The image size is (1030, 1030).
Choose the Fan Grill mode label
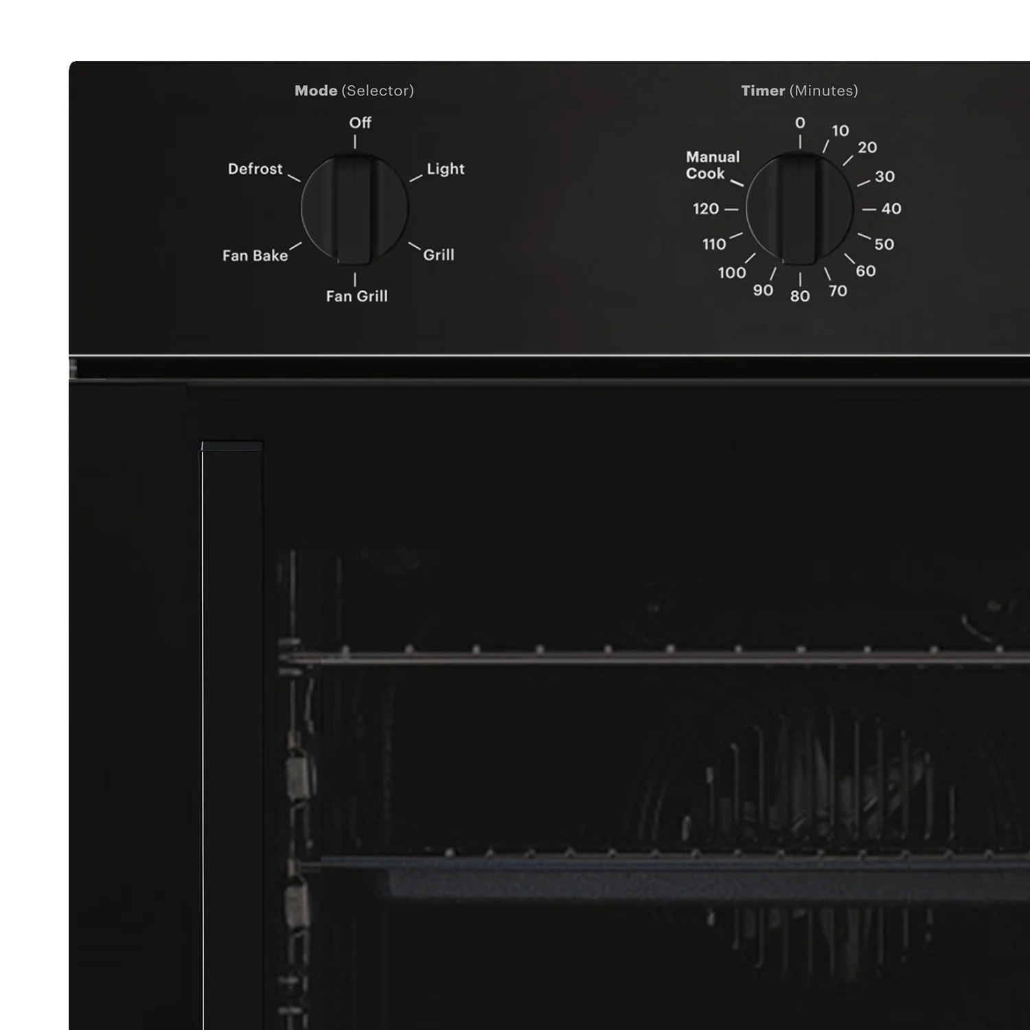point(356,296)
